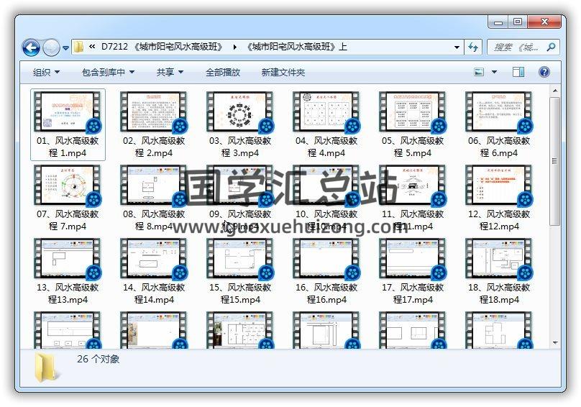Open the 组织 menu
The height and width of the screenshot is (407, 581).
[x=46, y=72]
